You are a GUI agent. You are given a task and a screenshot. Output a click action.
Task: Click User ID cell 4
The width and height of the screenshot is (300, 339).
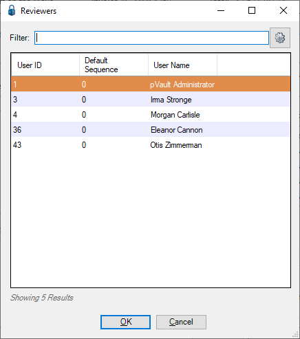point(15,115)
